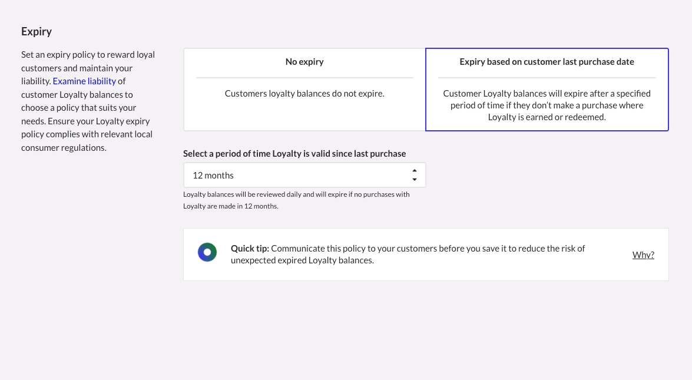
Task: Click the Quick tip banner panel
Action: coord(426,255)
